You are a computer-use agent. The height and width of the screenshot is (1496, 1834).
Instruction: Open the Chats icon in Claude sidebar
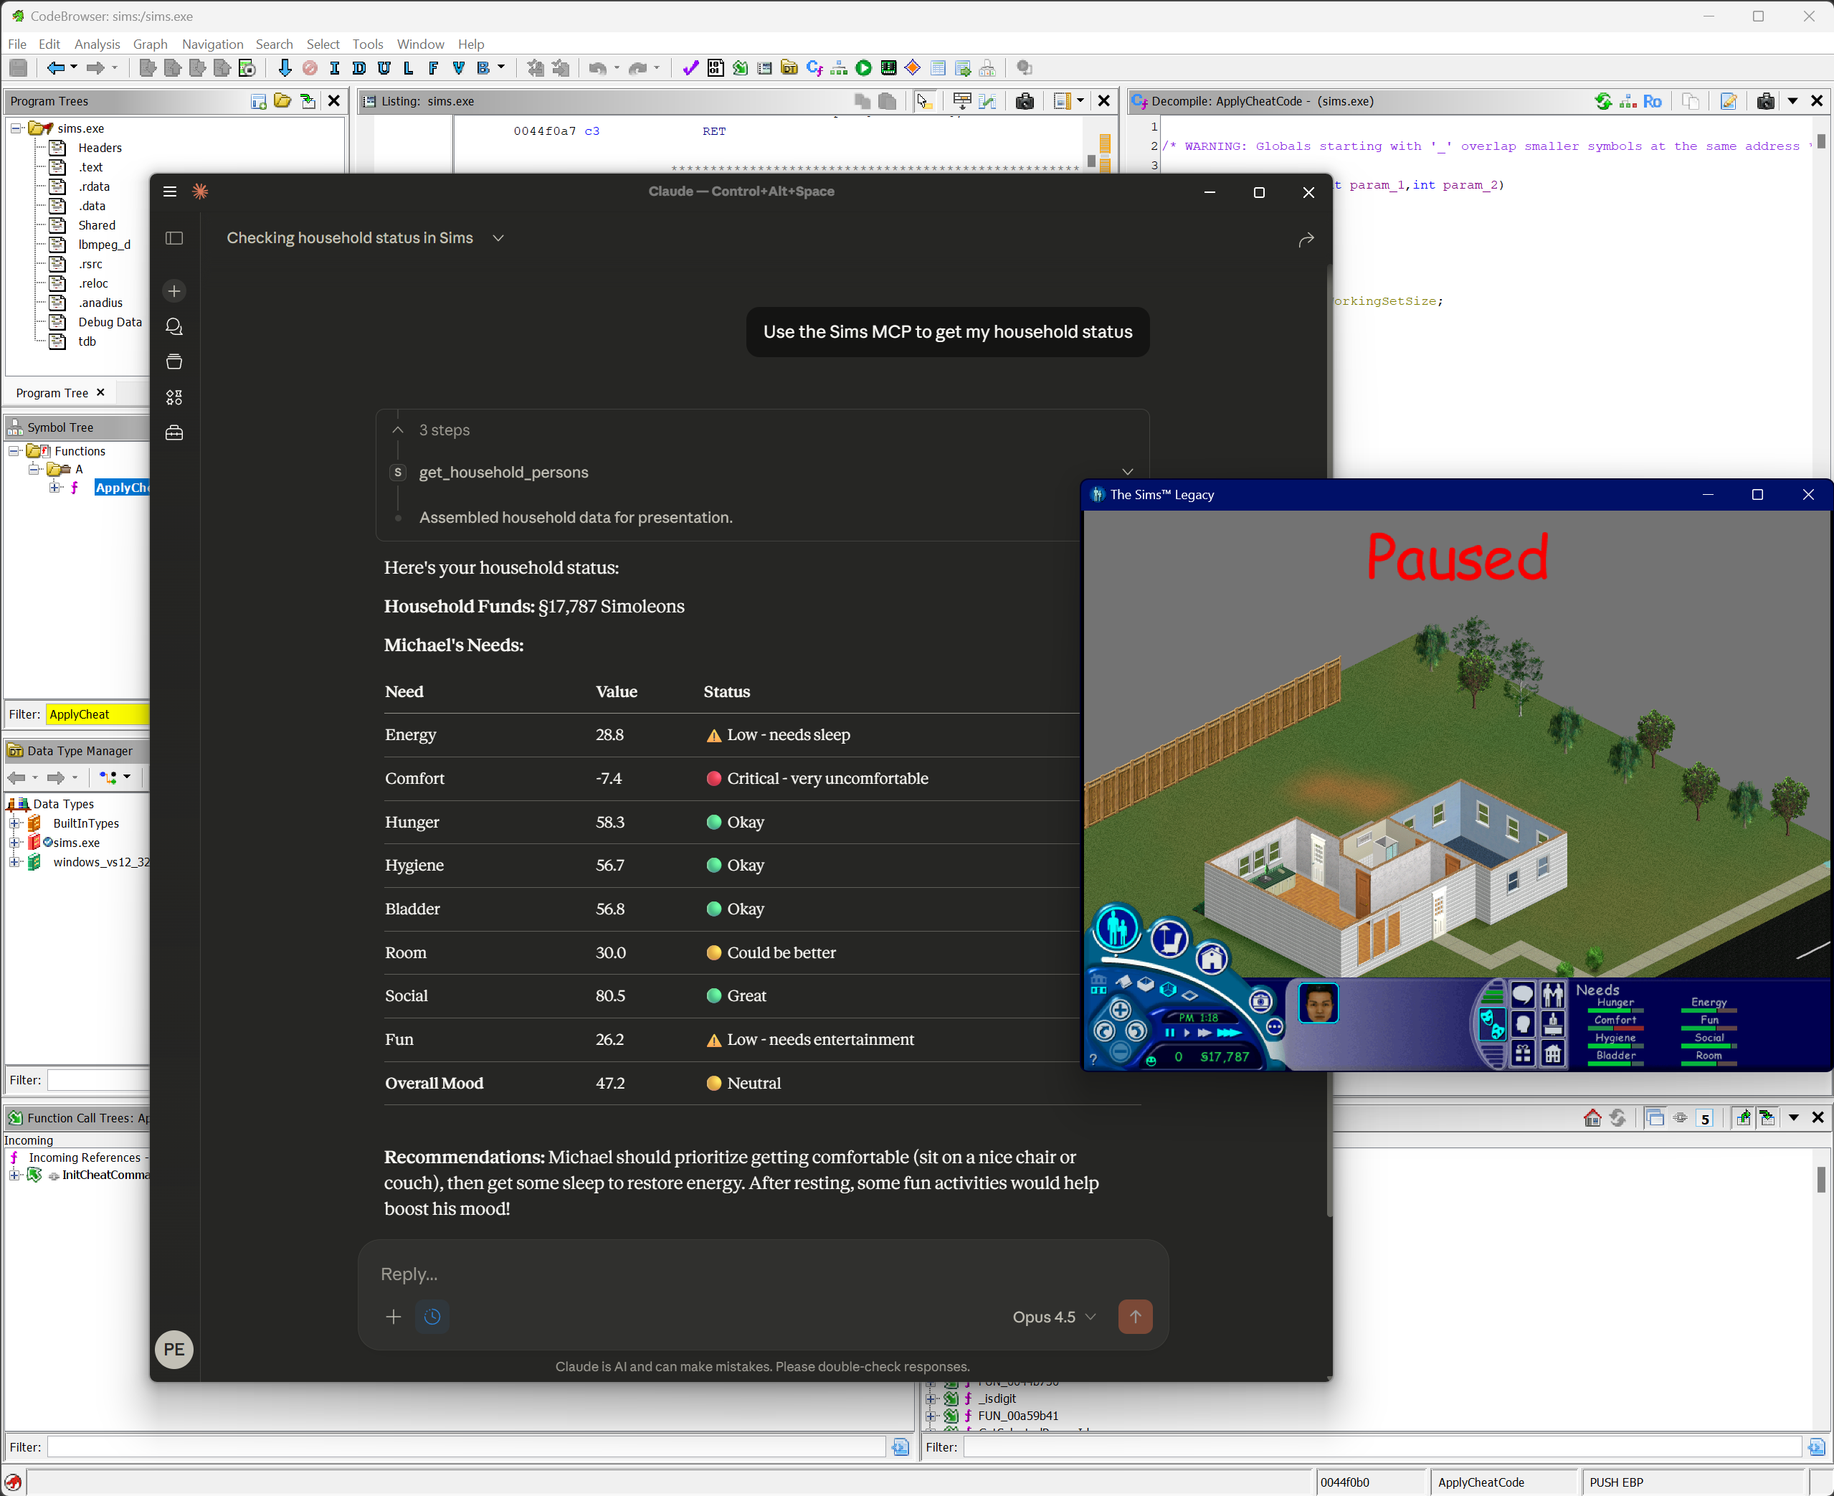[x=174, y=326]
